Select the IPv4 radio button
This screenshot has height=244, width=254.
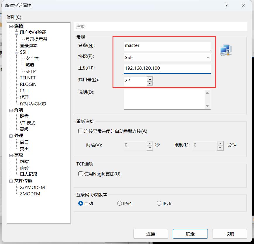119,203
